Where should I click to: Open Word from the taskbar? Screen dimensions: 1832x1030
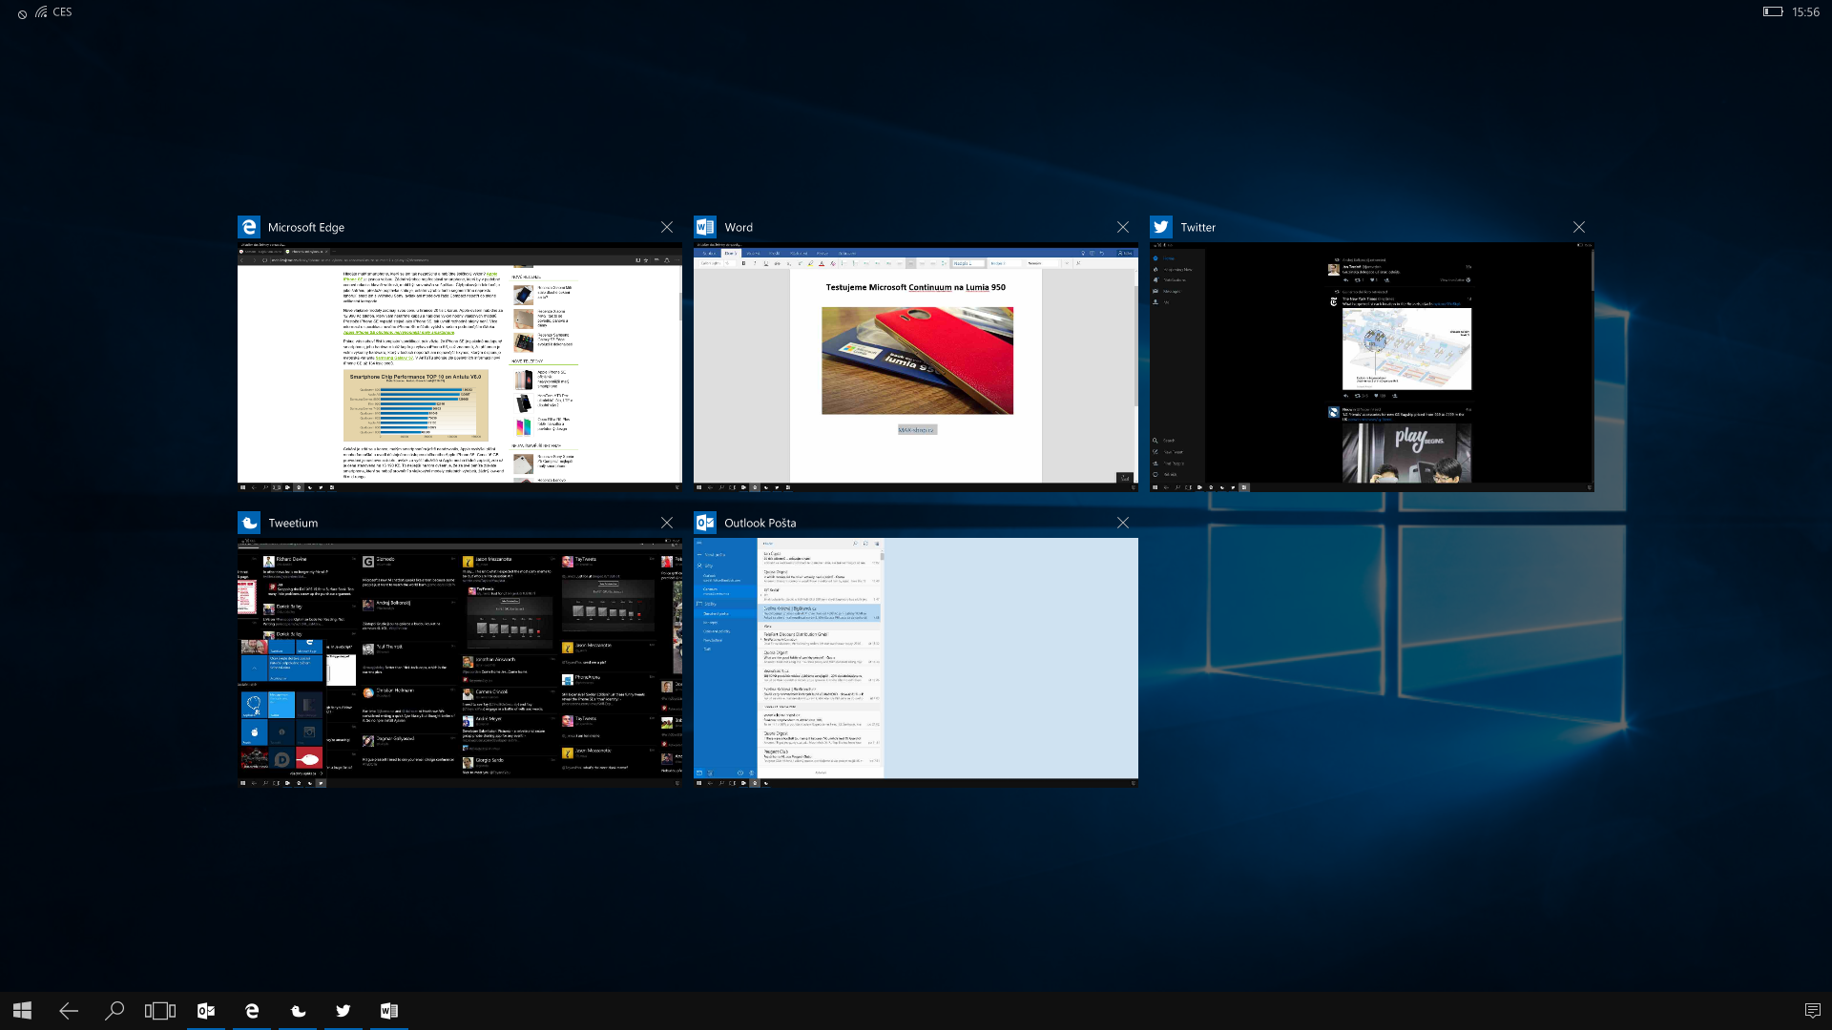tap(389, 1010)
